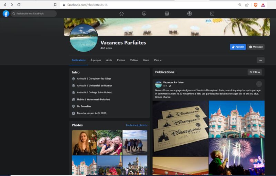Open the Eiffel Tower photo thumbnail
The image size is (276, 176).
click(109, 165)
